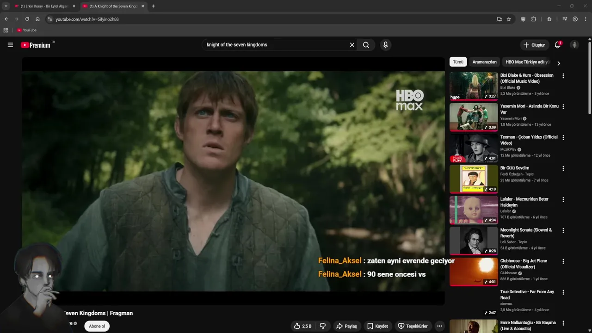
Task: Bookmark this page with star
Action: coord(509,19)
